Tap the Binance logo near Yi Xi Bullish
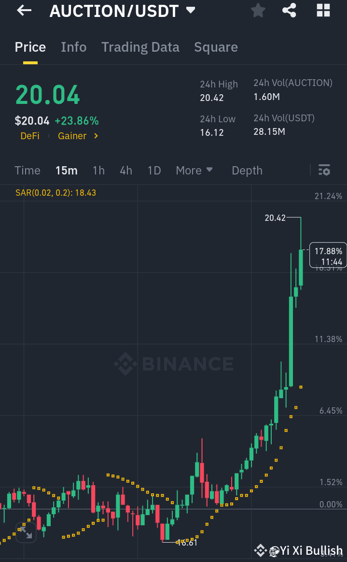Viewport: 347px width, 562px height. tap(261, 550)
